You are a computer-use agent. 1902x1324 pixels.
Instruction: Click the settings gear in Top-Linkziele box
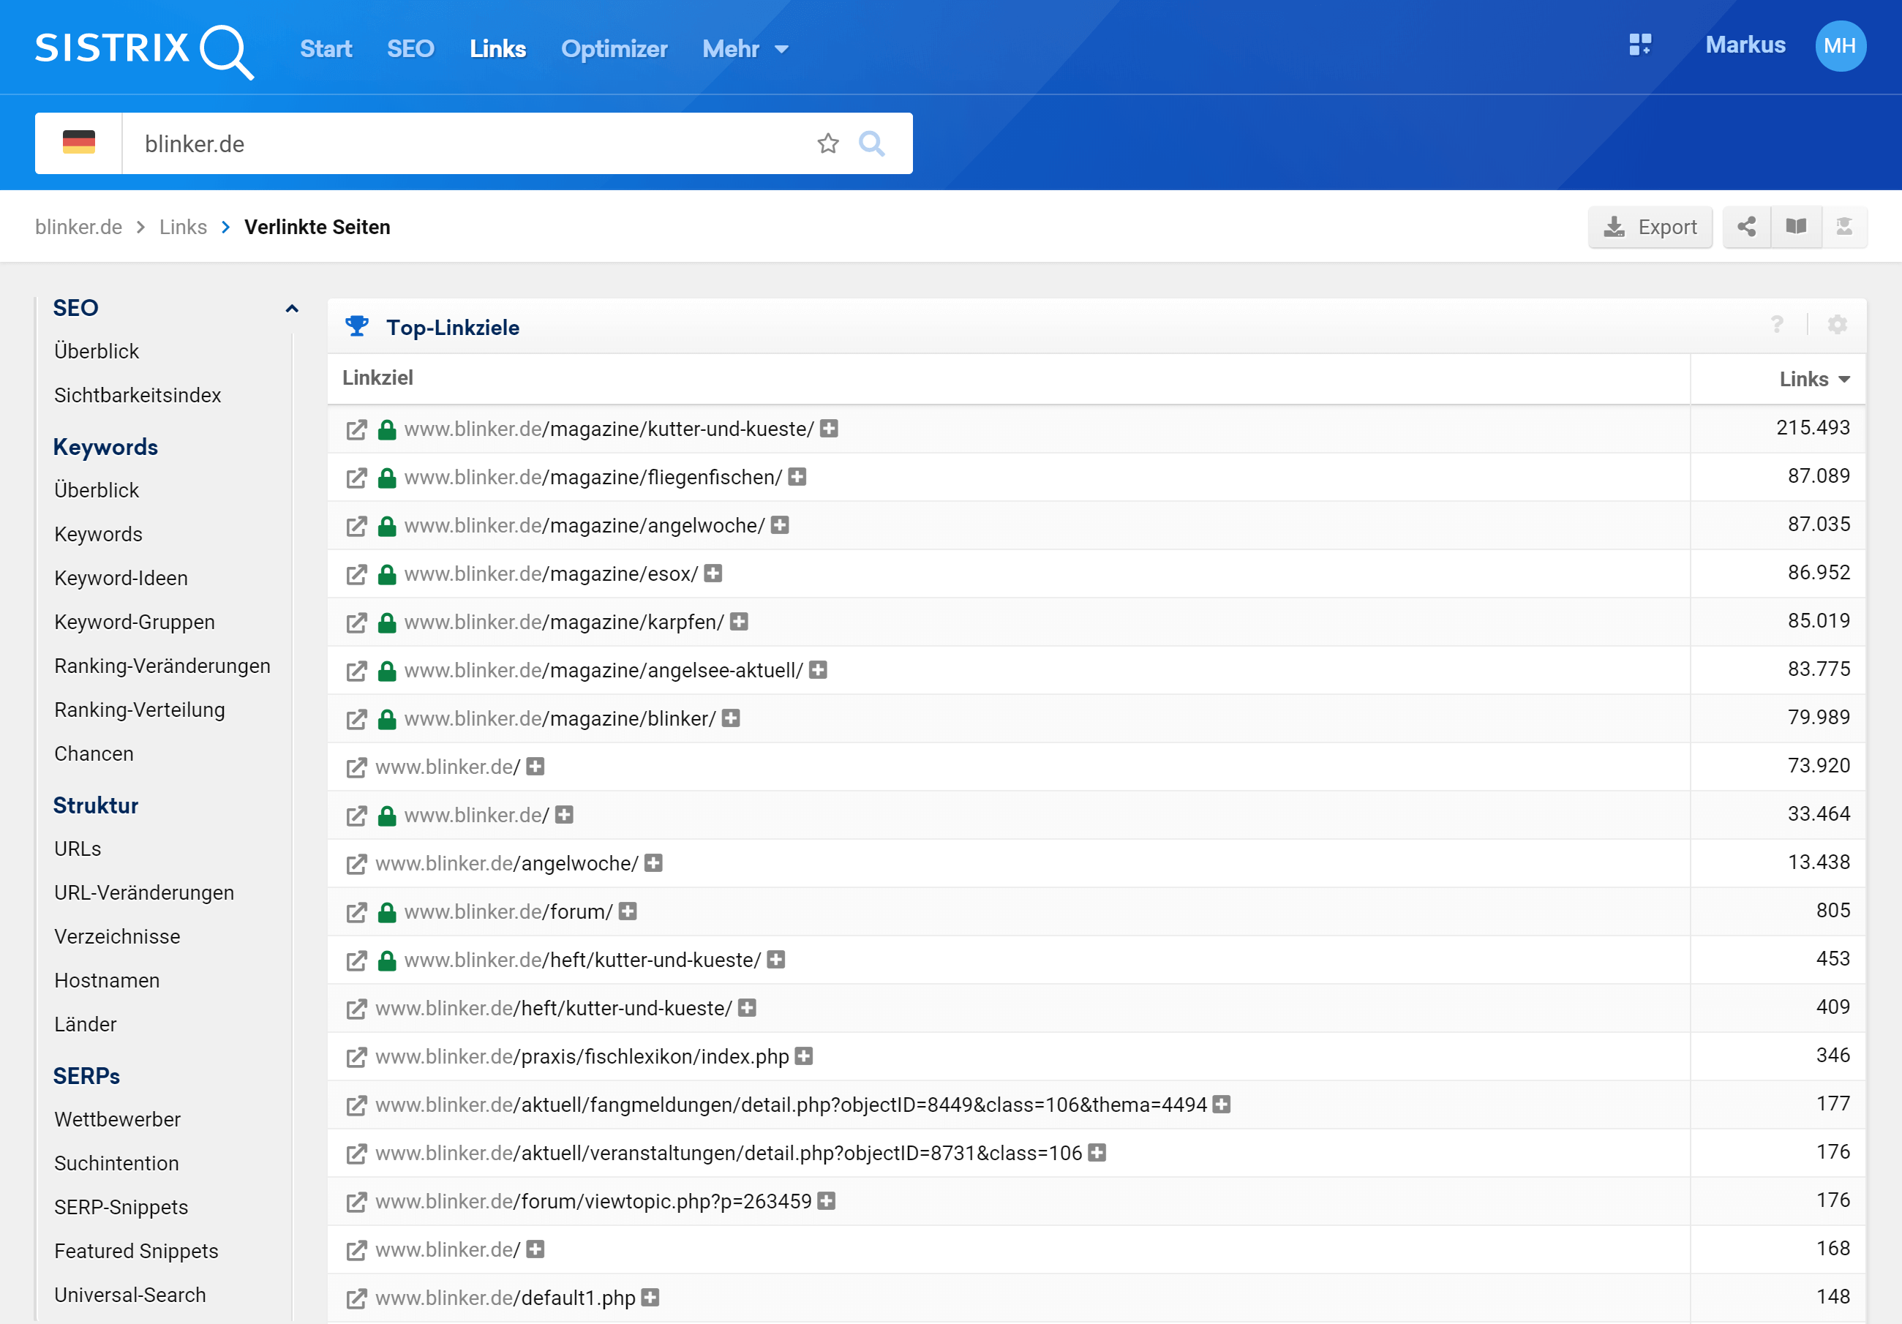coord(1837,325)
